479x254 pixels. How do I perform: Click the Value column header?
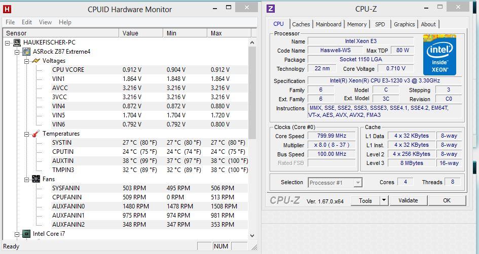coord(141,33)
